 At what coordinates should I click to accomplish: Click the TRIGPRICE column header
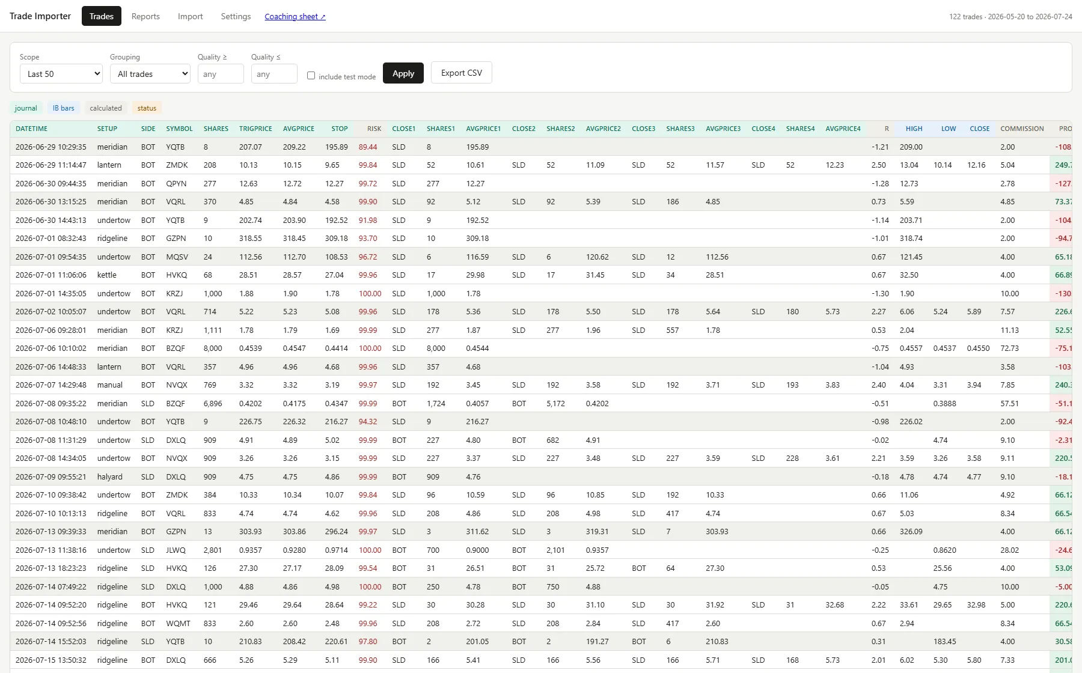click(255, 129)
